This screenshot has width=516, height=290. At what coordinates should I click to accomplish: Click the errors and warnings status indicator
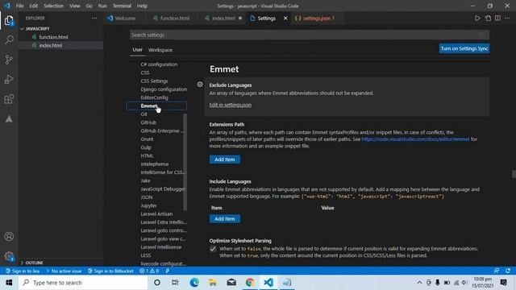click(149, 271)
